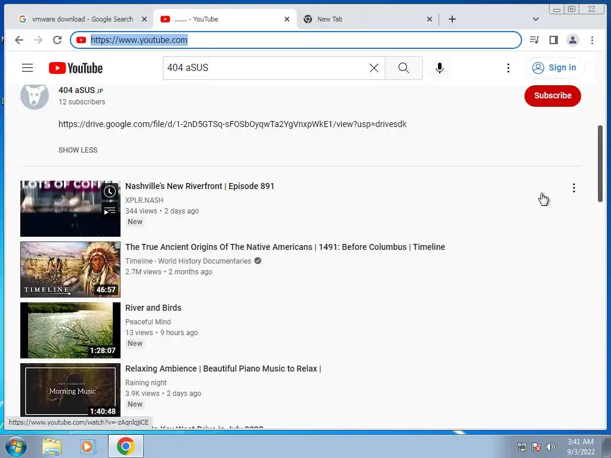The width and height of the screenshot is (611, 458).
Task: Visit the Raining night channel
Action: pyautogui.click(x=146, y=382)
